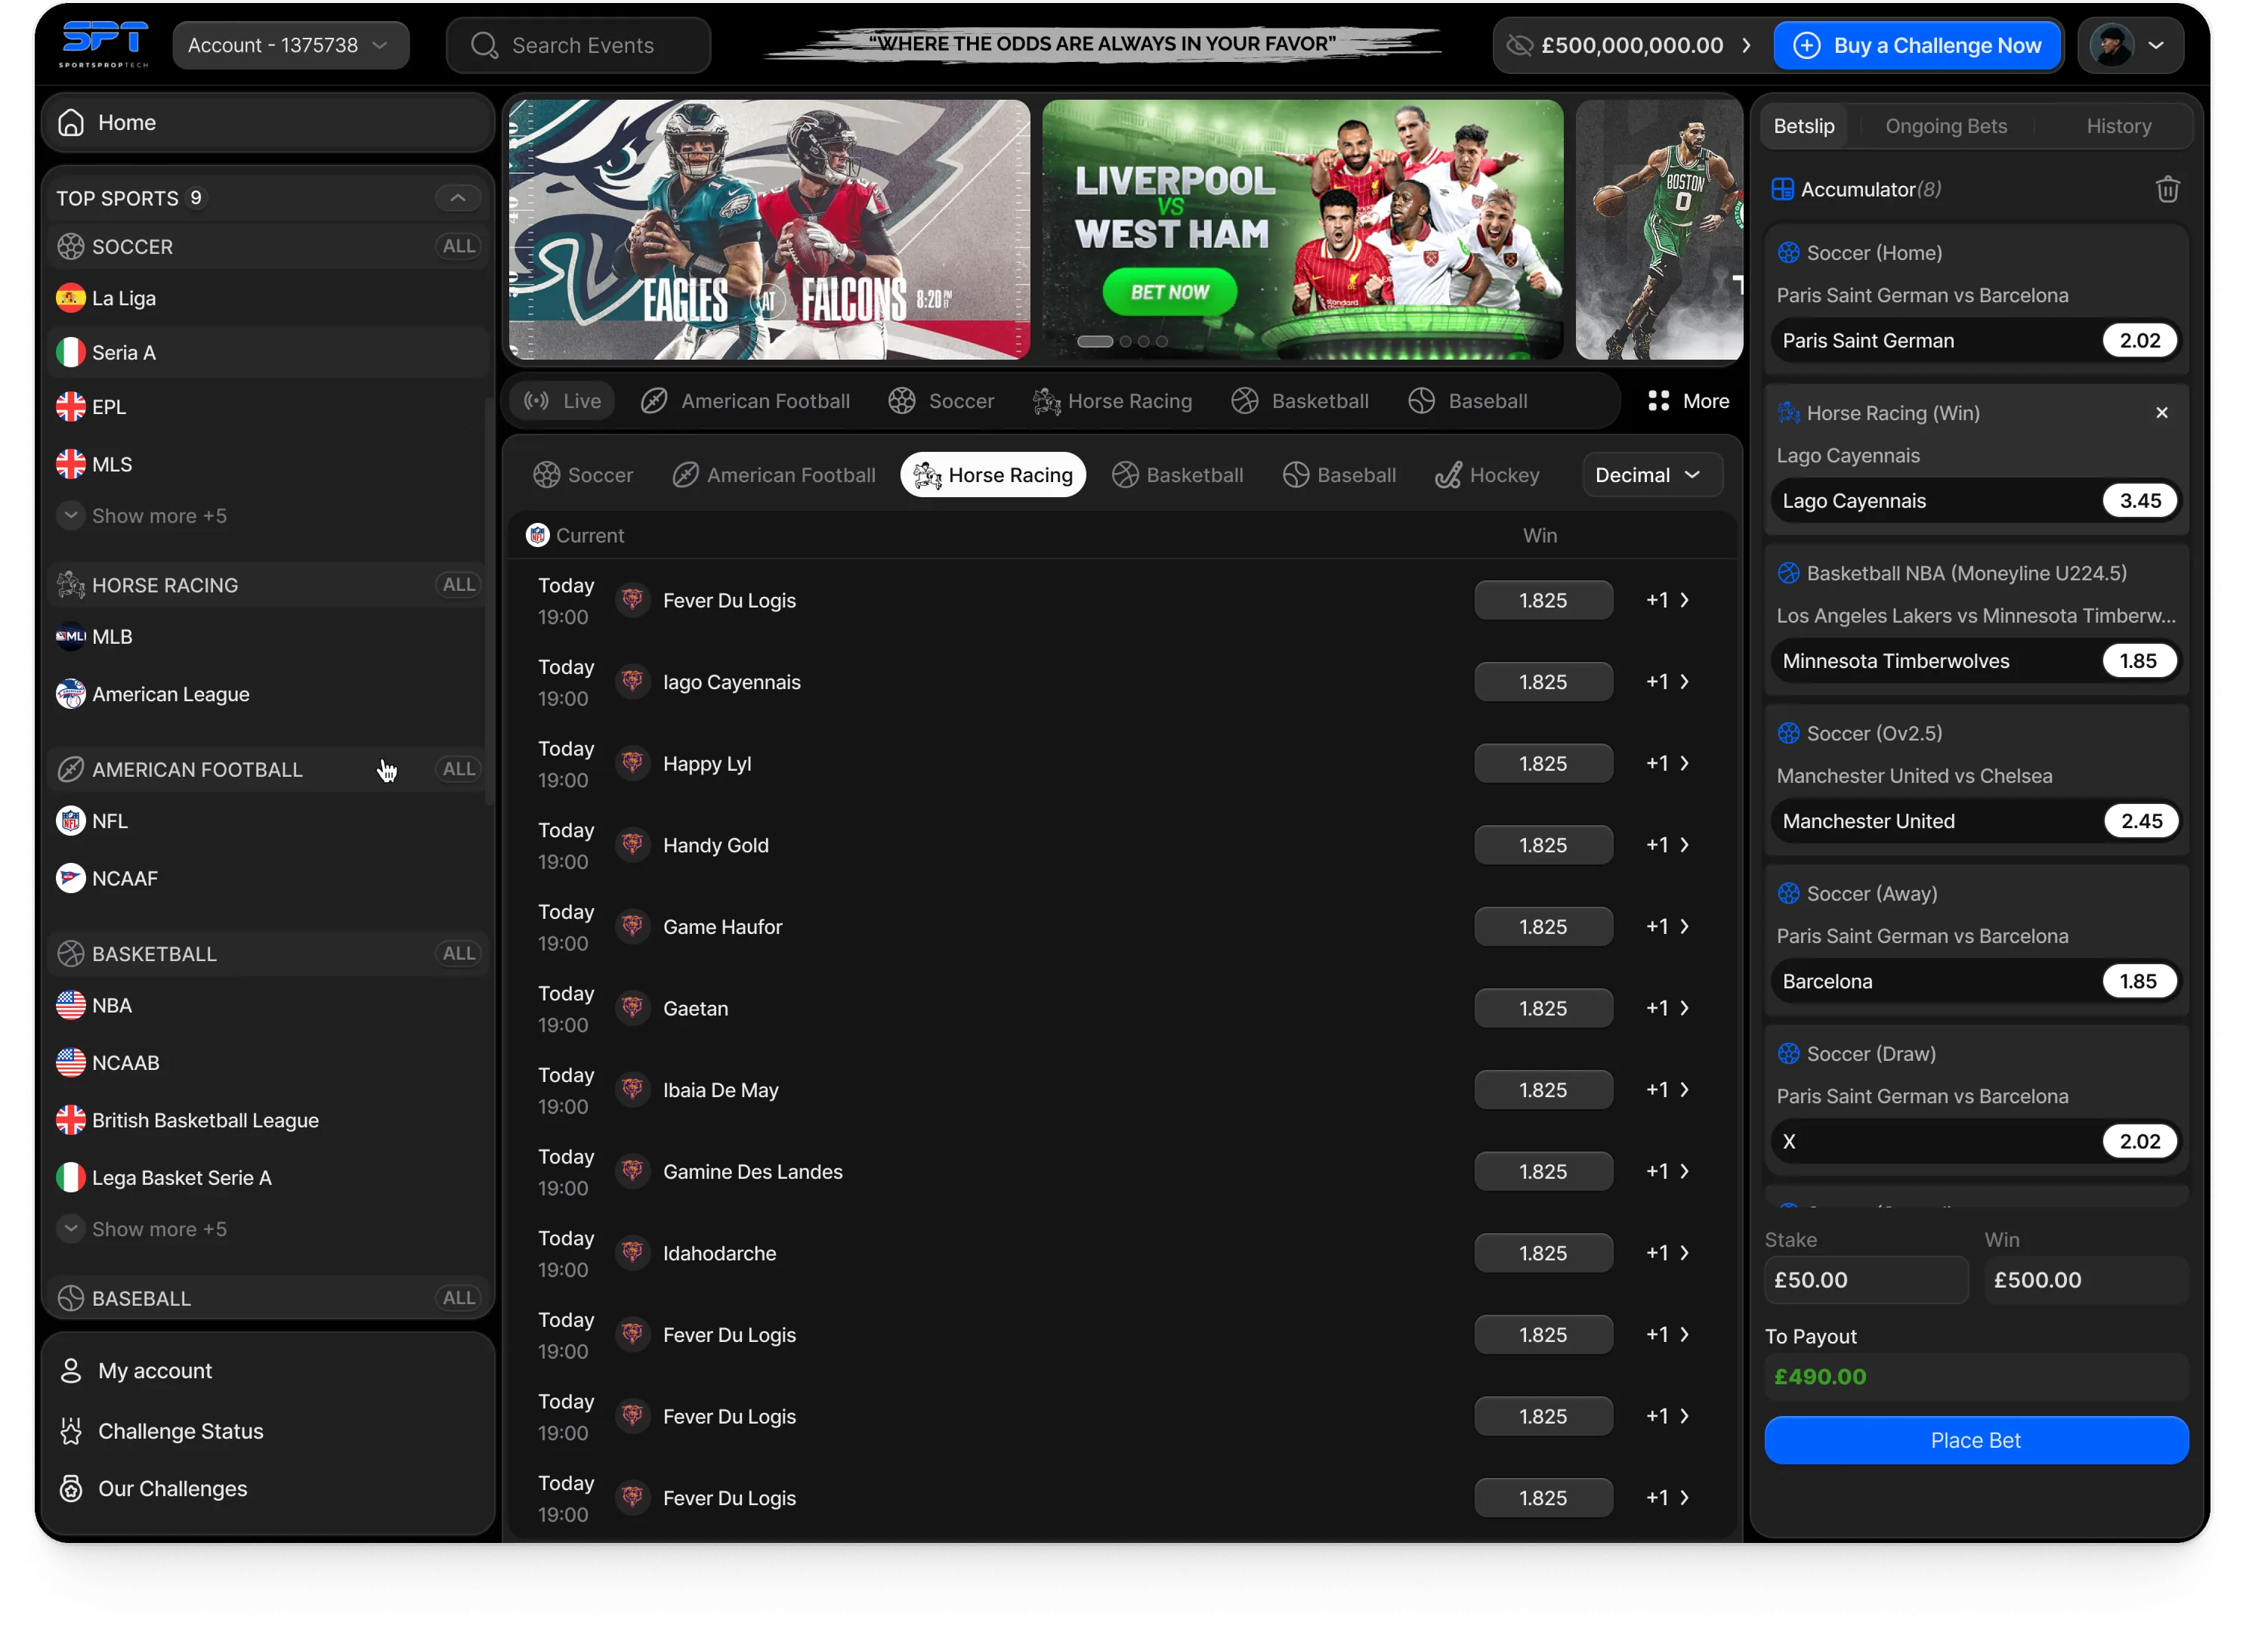
Task: Open the user profile avatar menu
Action: [2130, 45]
